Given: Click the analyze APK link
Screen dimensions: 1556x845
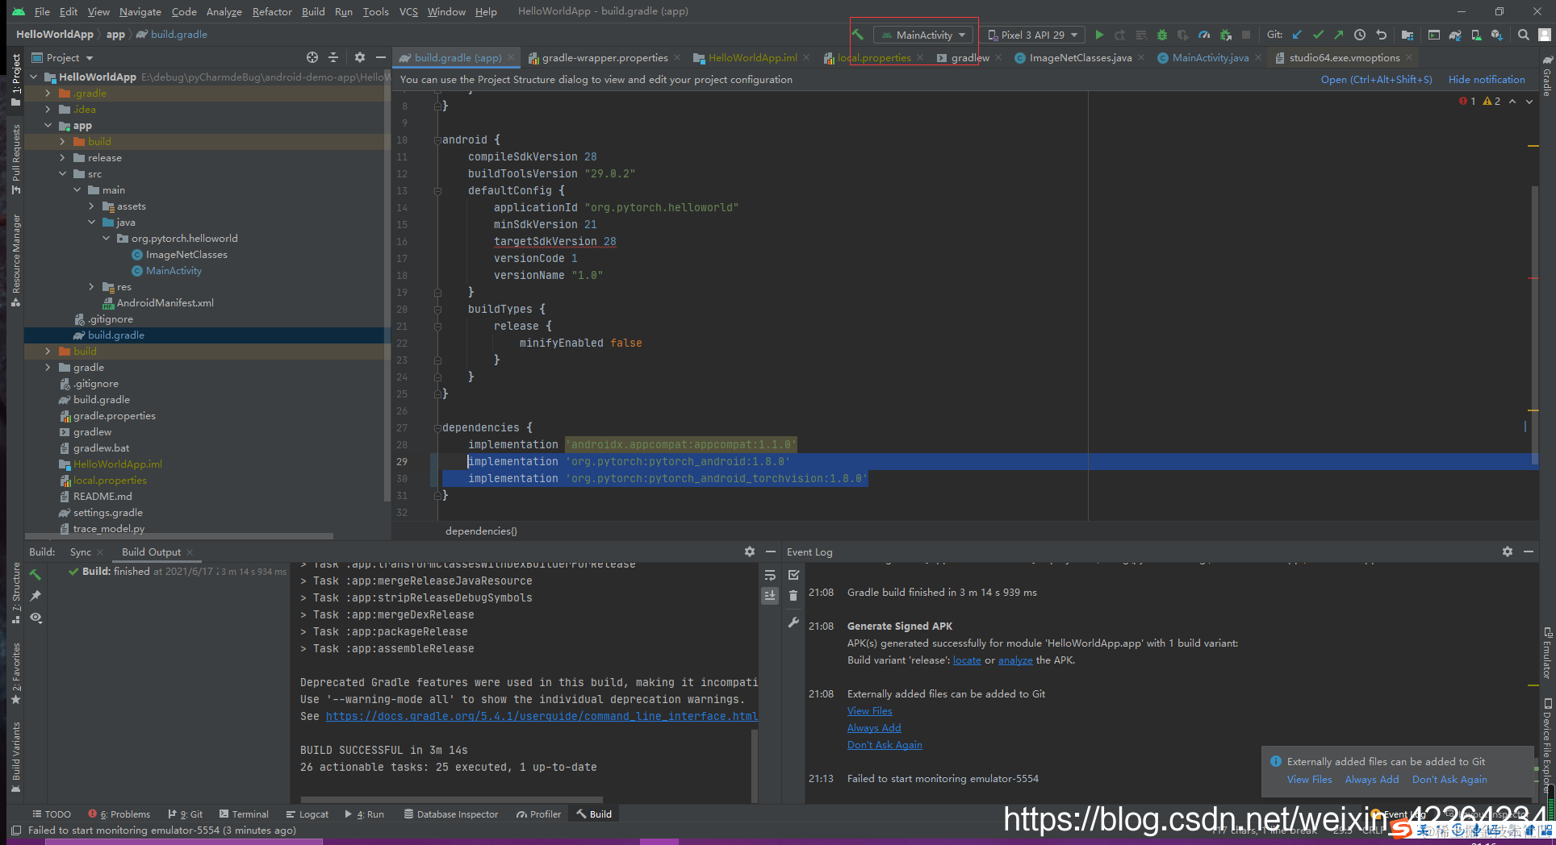Looking at the screenshot, I should [1015, 660].
